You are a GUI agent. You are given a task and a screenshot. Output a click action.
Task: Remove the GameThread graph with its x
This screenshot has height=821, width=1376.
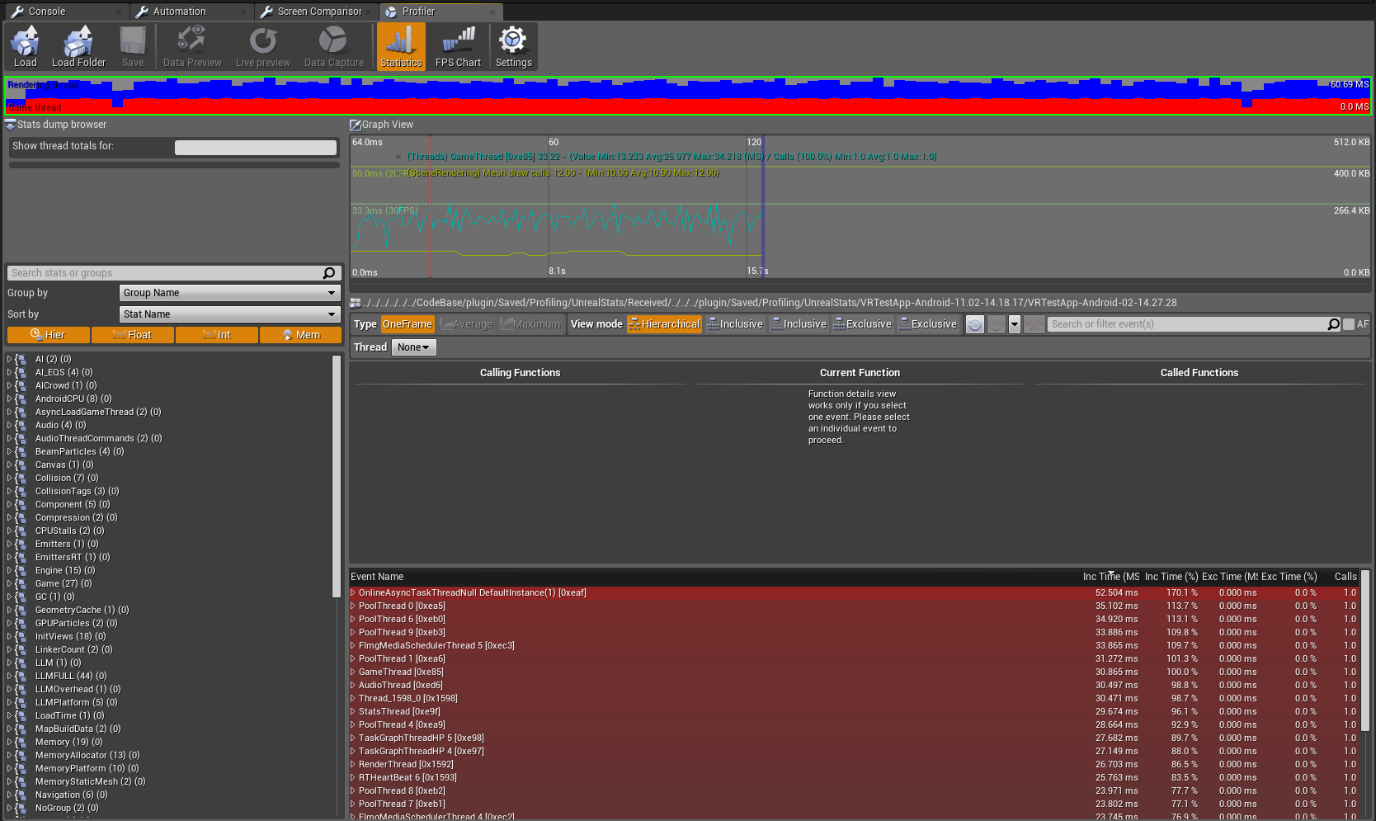click(x=398, y=157)
